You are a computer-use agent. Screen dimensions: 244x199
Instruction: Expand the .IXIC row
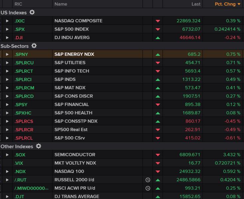point(7,21)
